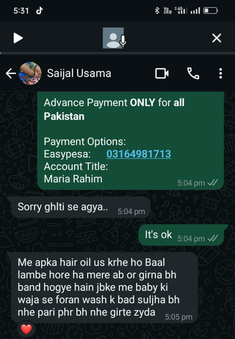Open Saijal Usama contact info
This screenshot has width=235, height=339.
coord(79,73)
